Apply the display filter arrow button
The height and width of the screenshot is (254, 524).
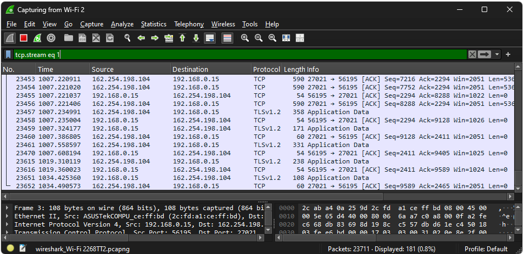coord(484,54)
